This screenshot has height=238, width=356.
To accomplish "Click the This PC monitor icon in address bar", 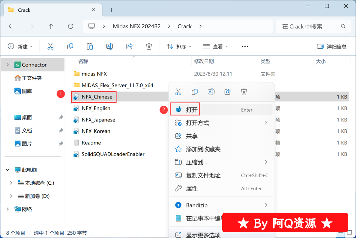I will pos(92,26).
